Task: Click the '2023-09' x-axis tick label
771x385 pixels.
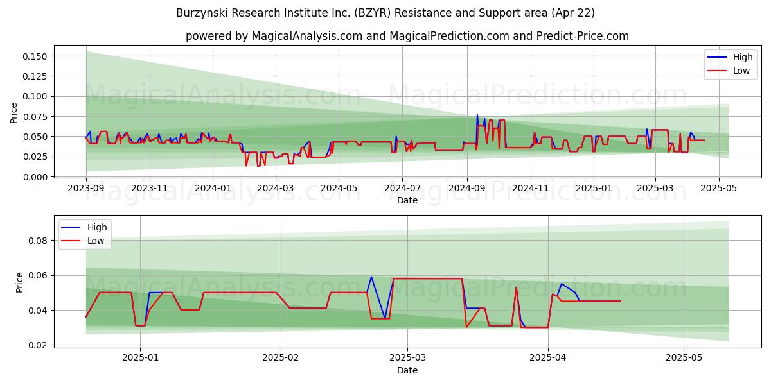Action: pyautogui.click(x=86, y=189)
